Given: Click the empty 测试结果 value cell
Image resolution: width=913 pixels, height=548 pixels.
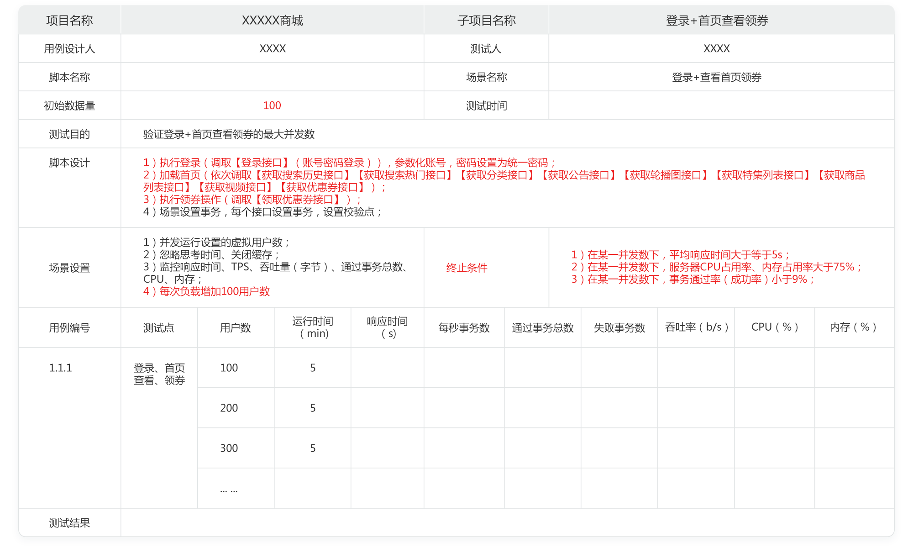Looking at the screenshot, I should [x=507, y=523].
